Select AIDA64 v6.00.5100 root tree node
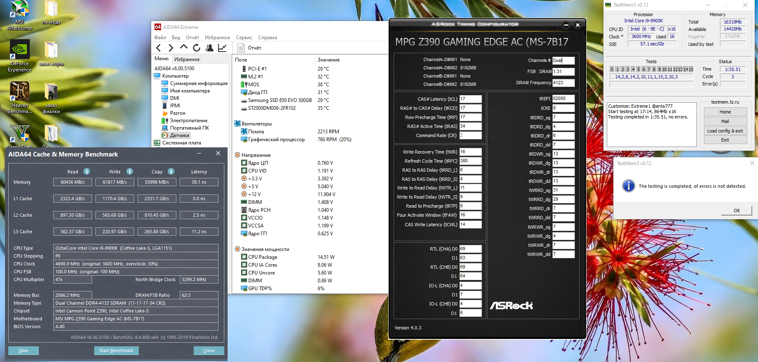 pos(174,69)
